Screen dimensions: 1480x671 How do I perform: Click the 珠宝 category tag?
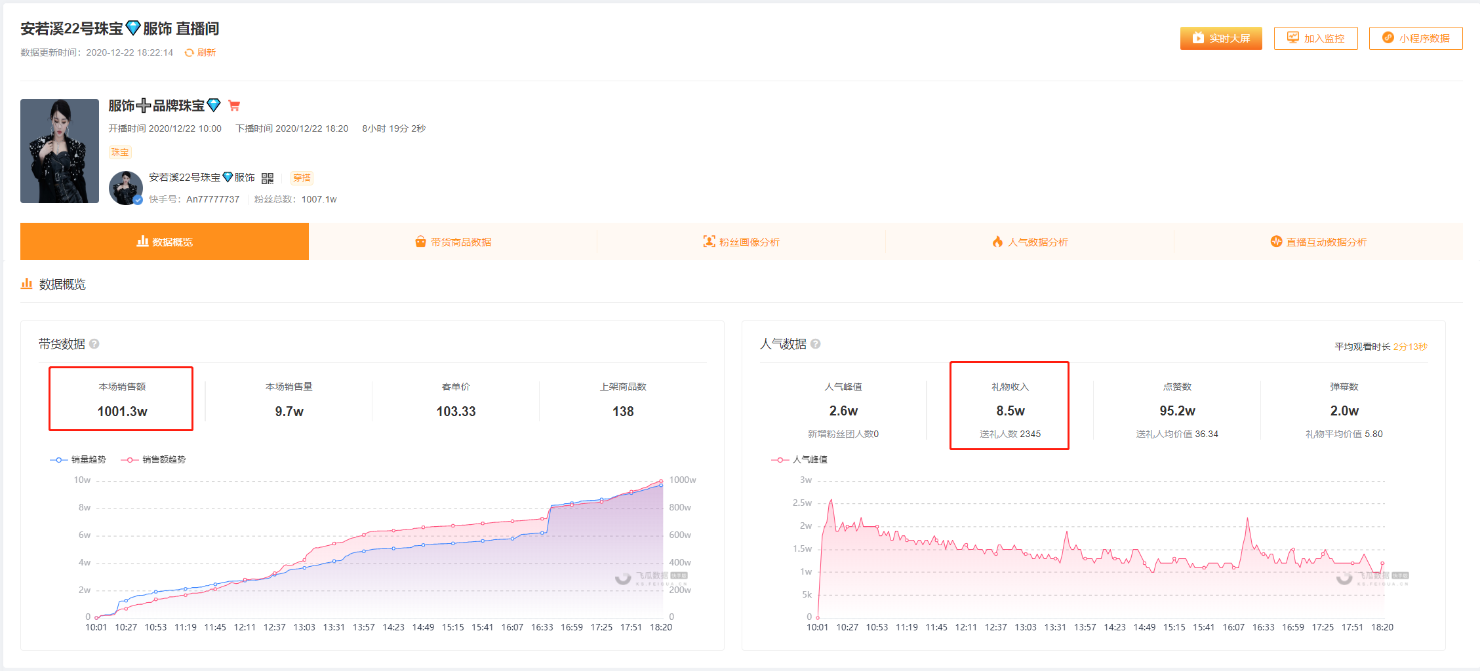tap(120, 152)
